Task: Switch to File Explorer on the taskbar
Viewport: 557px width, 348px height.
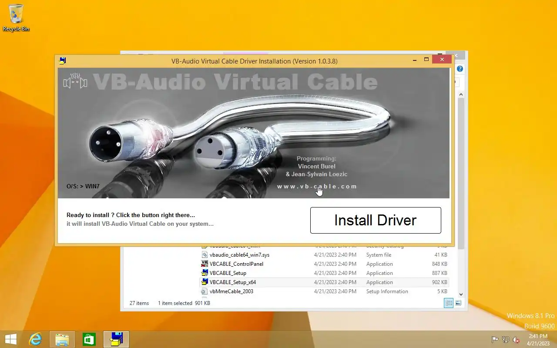Action: (x=62, y=339)
